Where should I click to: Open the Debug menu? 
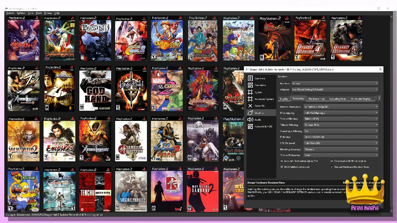pos(48,13)
